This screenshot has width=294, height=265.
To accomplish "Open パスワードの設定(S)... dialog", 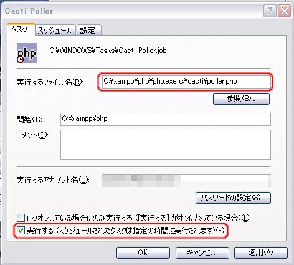I will tap(233, 198).
